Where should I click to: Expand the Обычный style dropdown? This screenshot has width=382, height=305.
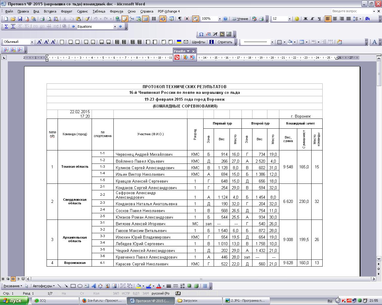click(x=32, y=42)
